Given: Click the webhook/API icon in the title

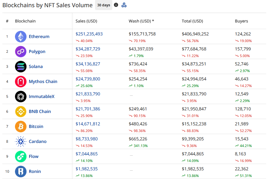Looking at the screenshot, I should click(124, 5).
